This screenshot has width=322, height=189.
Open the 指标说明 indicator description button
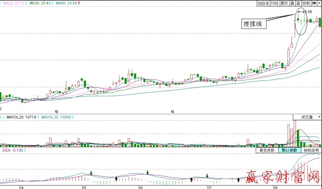311,150
